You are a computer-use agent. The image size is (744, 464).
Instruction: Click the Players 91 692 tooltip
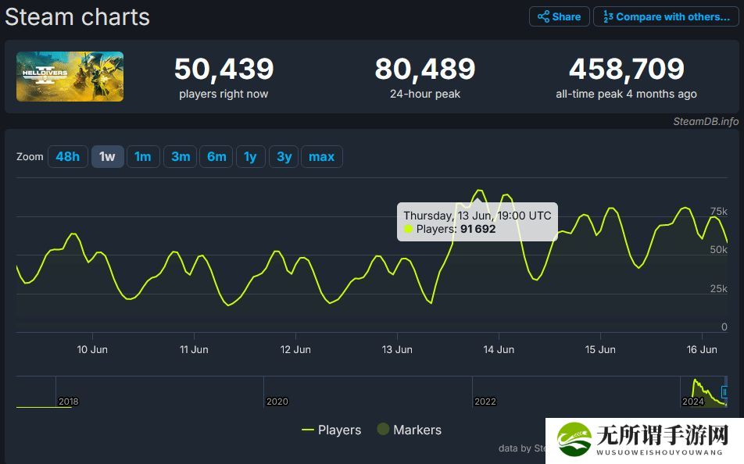click(478, 222)
